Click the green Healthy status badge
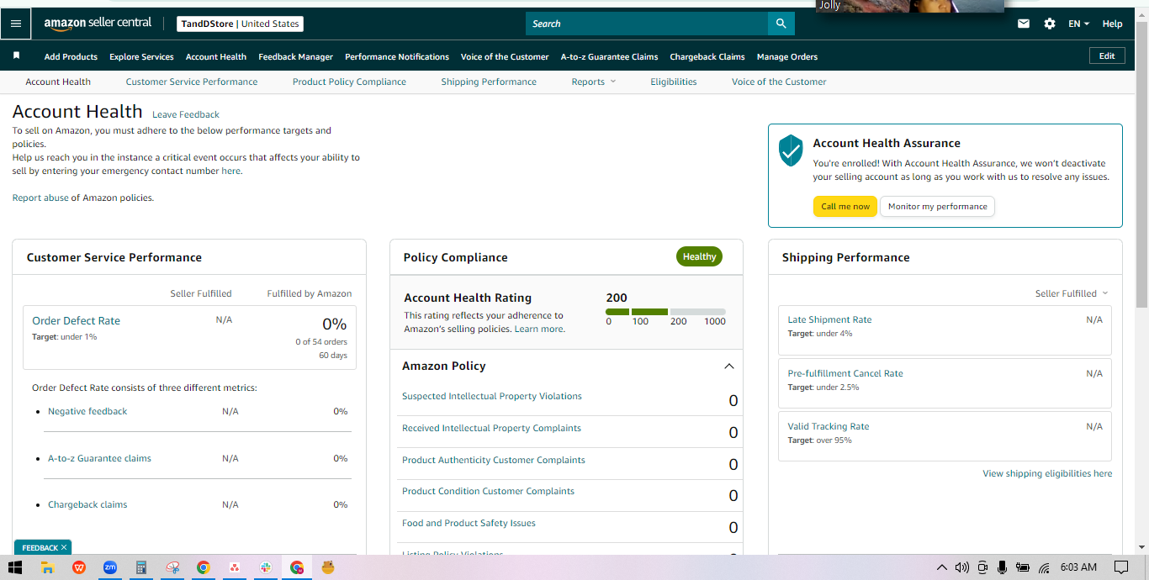This screenshot has height=580, width=1149. (x=699, y=256)
